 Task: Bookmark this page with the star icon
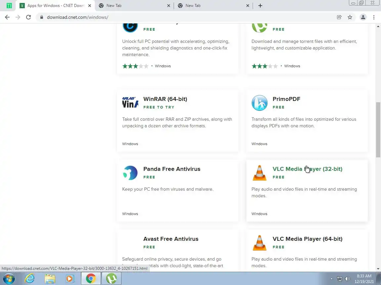[x=350, y=17]
